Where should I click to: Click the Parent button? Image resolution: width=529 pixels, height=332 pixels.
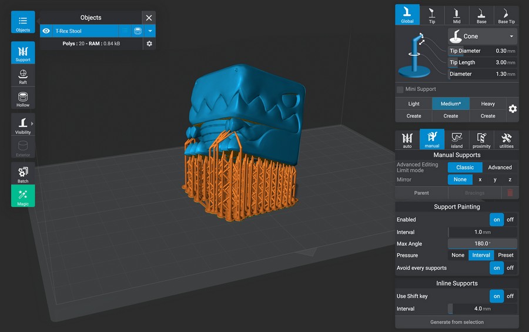pyautogui.click(x=421, y=193)
